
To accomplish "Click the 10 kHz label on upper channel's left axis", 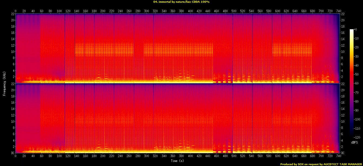I will (12, 51).
